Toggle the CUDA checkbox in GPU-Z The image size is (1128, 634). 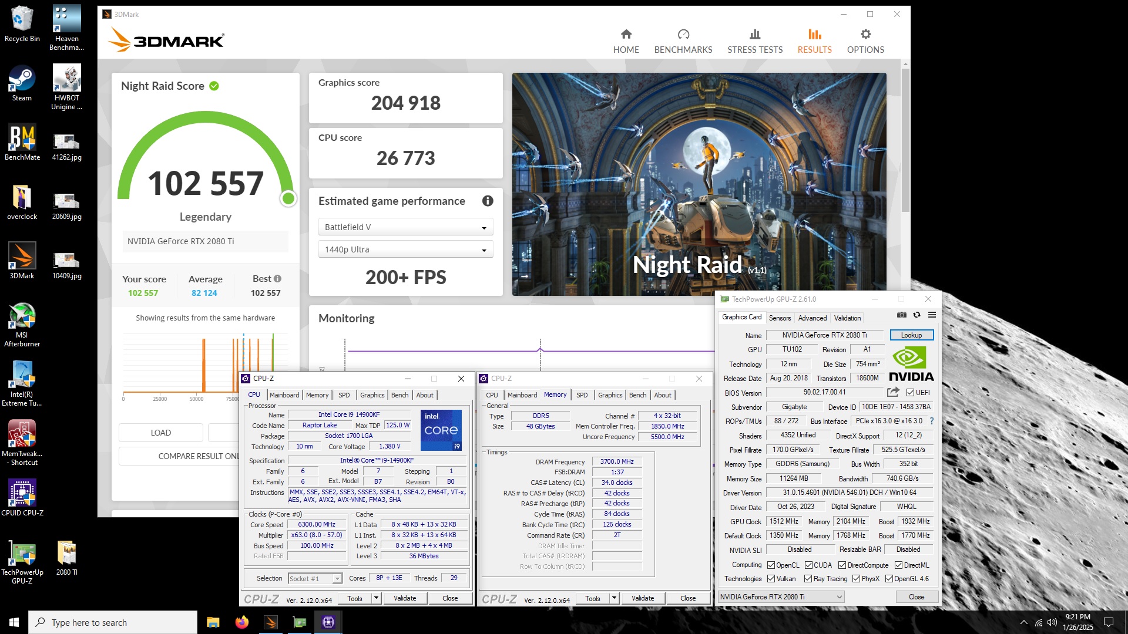coord(809,565)
